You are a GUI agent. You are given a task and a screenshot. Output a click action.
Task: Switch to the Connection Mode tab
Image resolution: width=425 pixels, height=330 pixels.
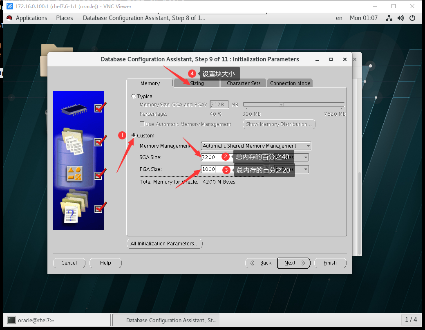pyautogui.click(x=290, y=83)
